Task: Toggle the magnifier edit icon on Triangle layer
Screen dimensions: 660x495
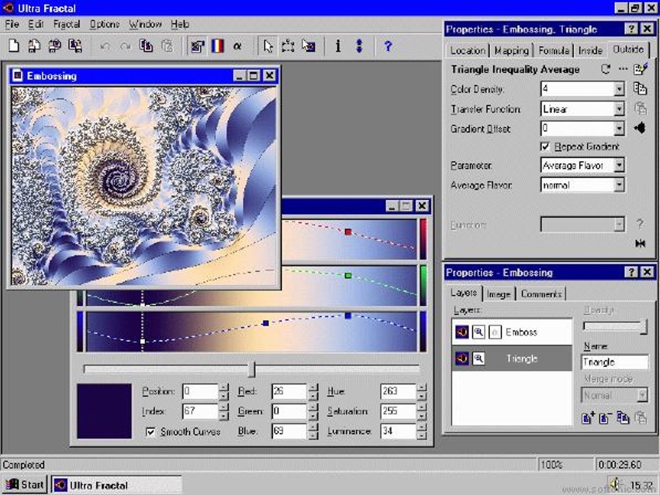Action: tap(478, 358)
